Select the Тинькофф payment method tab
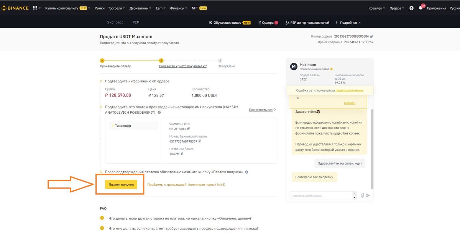The height and width of the screenshot is (236, 460). pyautogui.click(x=133, y=126)
